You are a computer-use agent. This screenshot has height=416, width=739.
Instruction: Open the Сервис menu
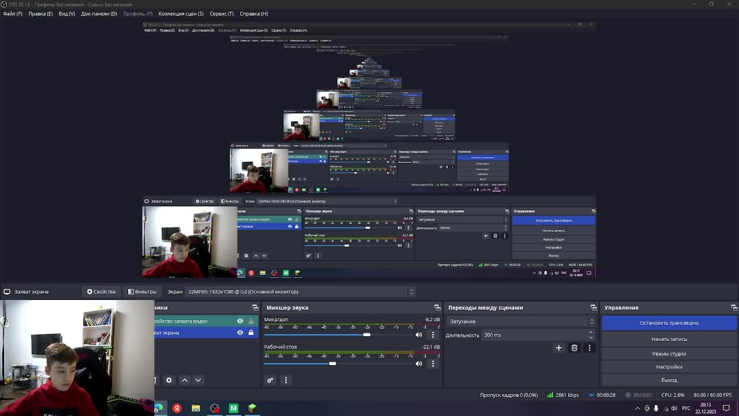point(221,13)
